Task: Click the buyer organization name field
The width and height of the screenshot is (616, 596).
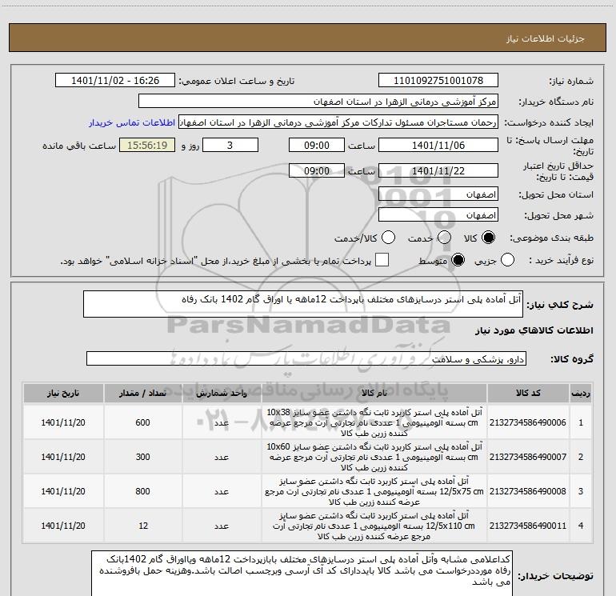Action: (318, 102)
